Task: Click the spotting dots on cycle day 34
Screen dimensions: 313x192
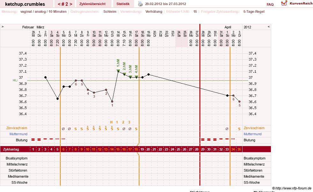Action: [x=233, y=139]
